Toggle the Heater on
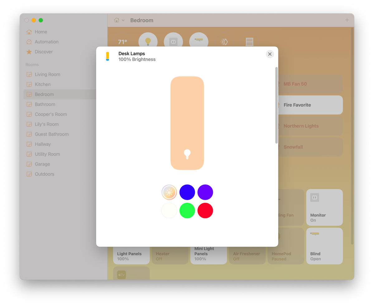 170,256
